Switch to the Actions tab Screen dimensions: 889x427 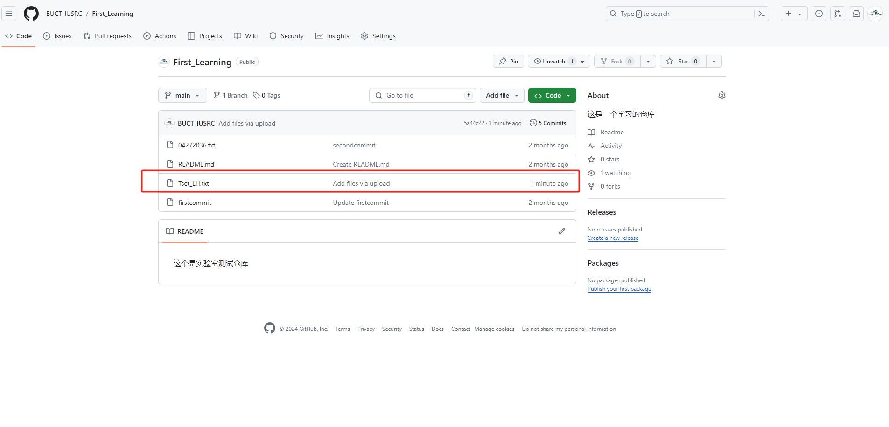[160, 36]
